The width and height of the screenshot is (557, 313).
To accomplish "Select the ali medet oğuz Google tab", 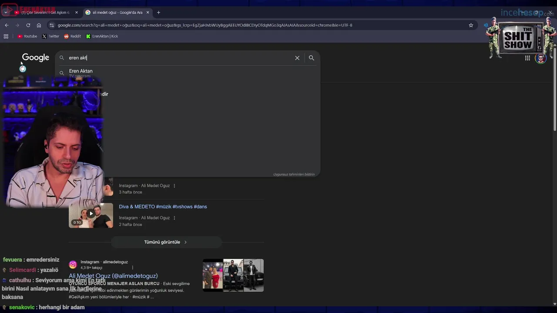I will 117,13.
